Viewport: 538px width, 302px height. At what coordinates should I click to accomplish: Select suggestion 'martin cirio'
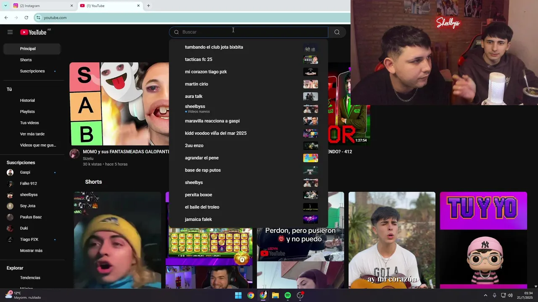point(248,84)
